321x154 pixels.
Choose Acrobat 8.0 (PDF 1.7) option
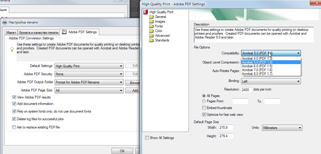pos(271,74)
